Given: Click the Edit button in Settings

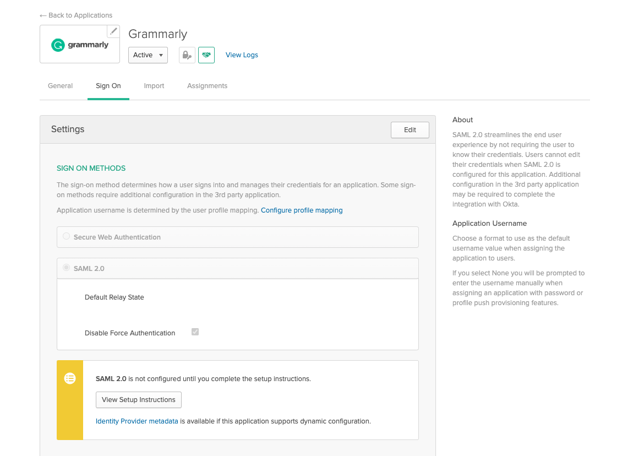Looking at the screenshot, I should tap(410, 130).
